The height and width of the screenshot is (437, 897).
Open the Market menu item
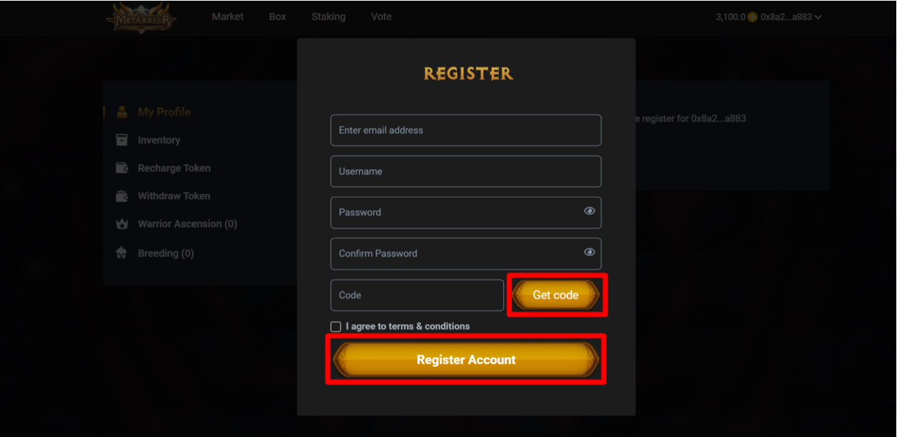point(227,16)
